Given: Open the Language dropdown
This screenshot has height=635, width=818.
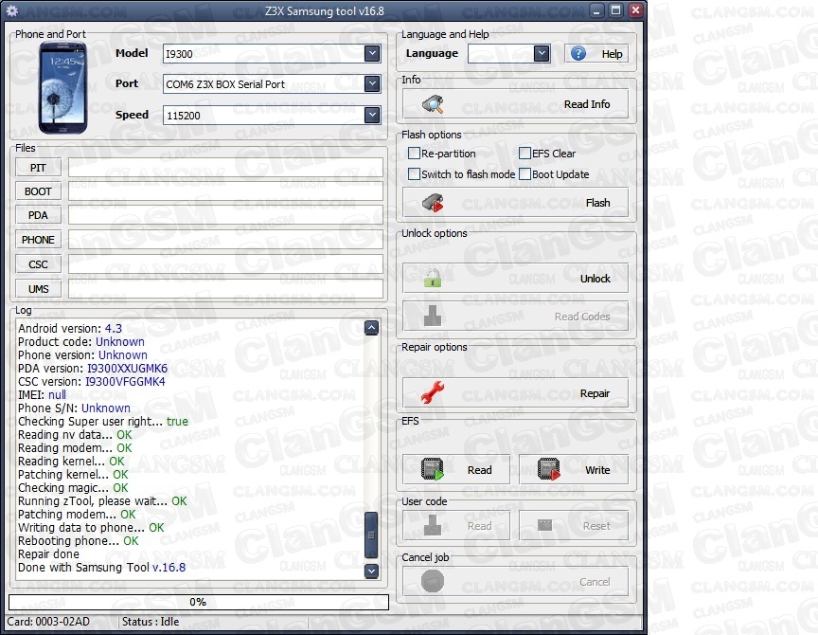Looking at the screenshot, I should click(x=542, y=53).
